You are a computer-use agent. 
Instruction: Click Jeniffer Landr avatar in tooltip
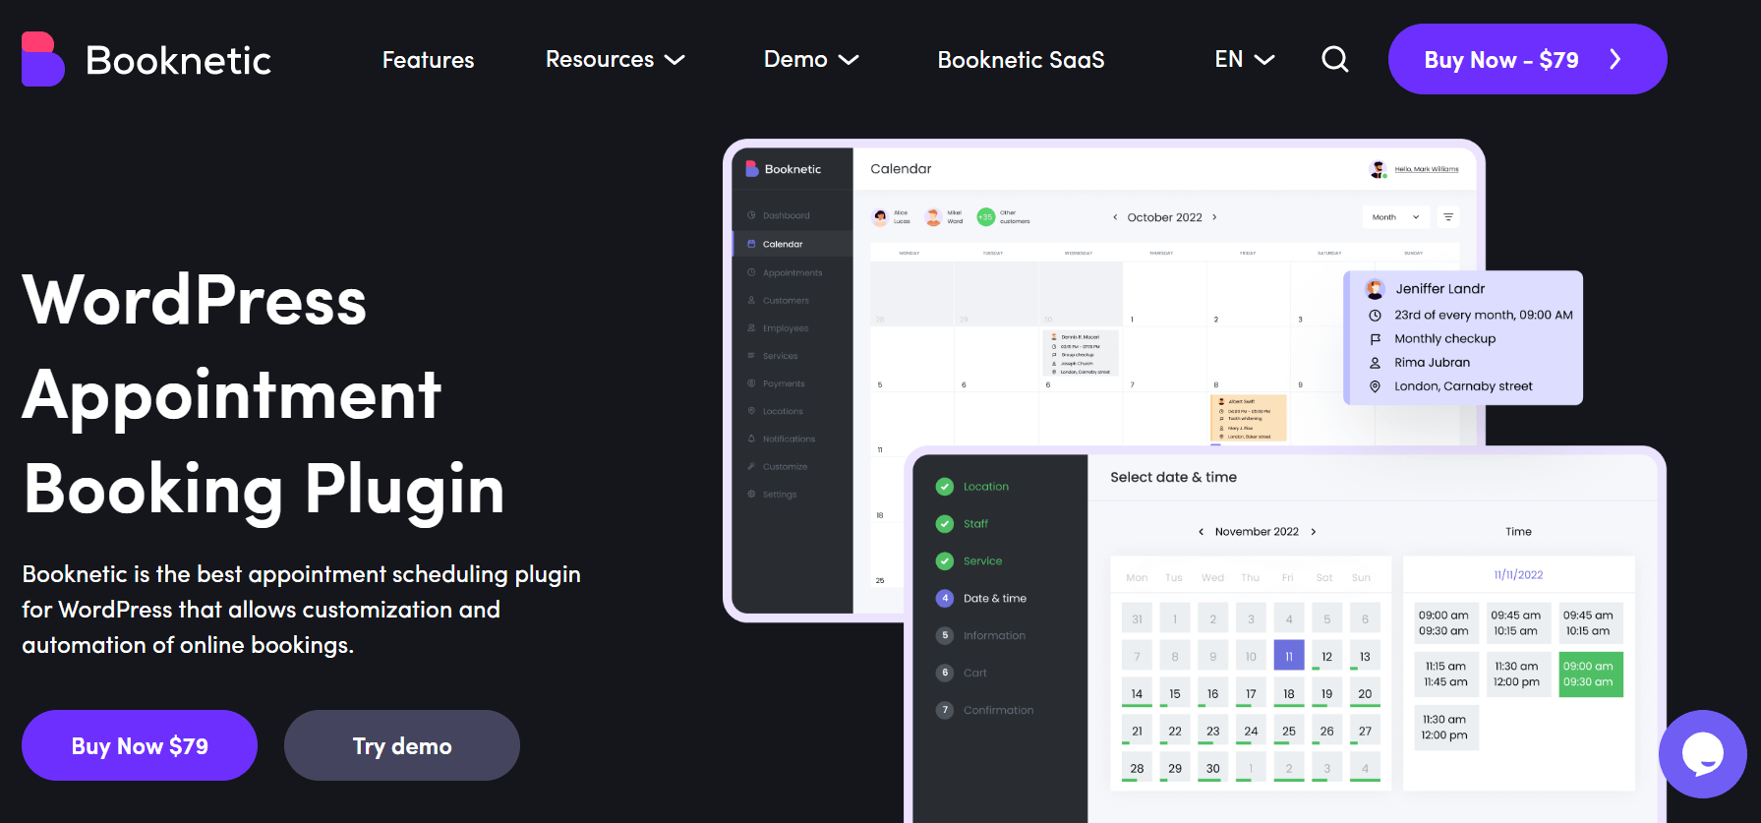pyautogui.click(x=1375, y=289)
